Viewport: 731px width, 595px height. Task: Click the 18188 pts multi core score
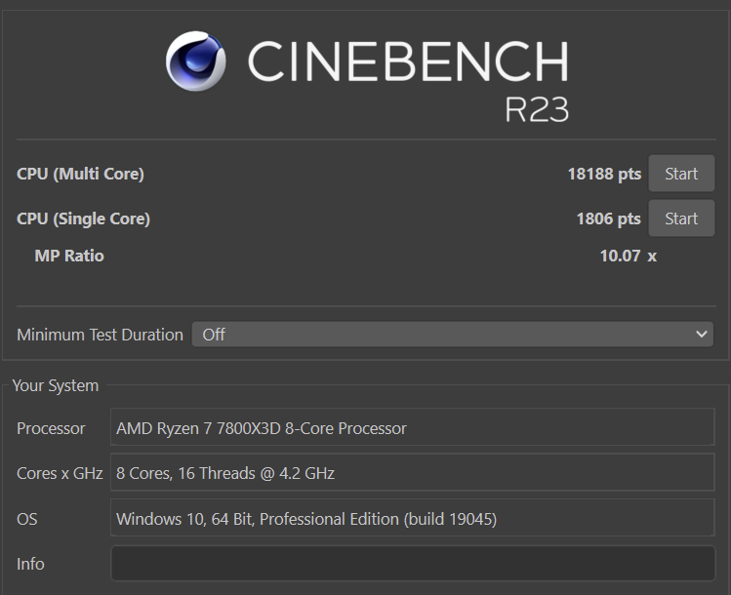pos(604,174)
